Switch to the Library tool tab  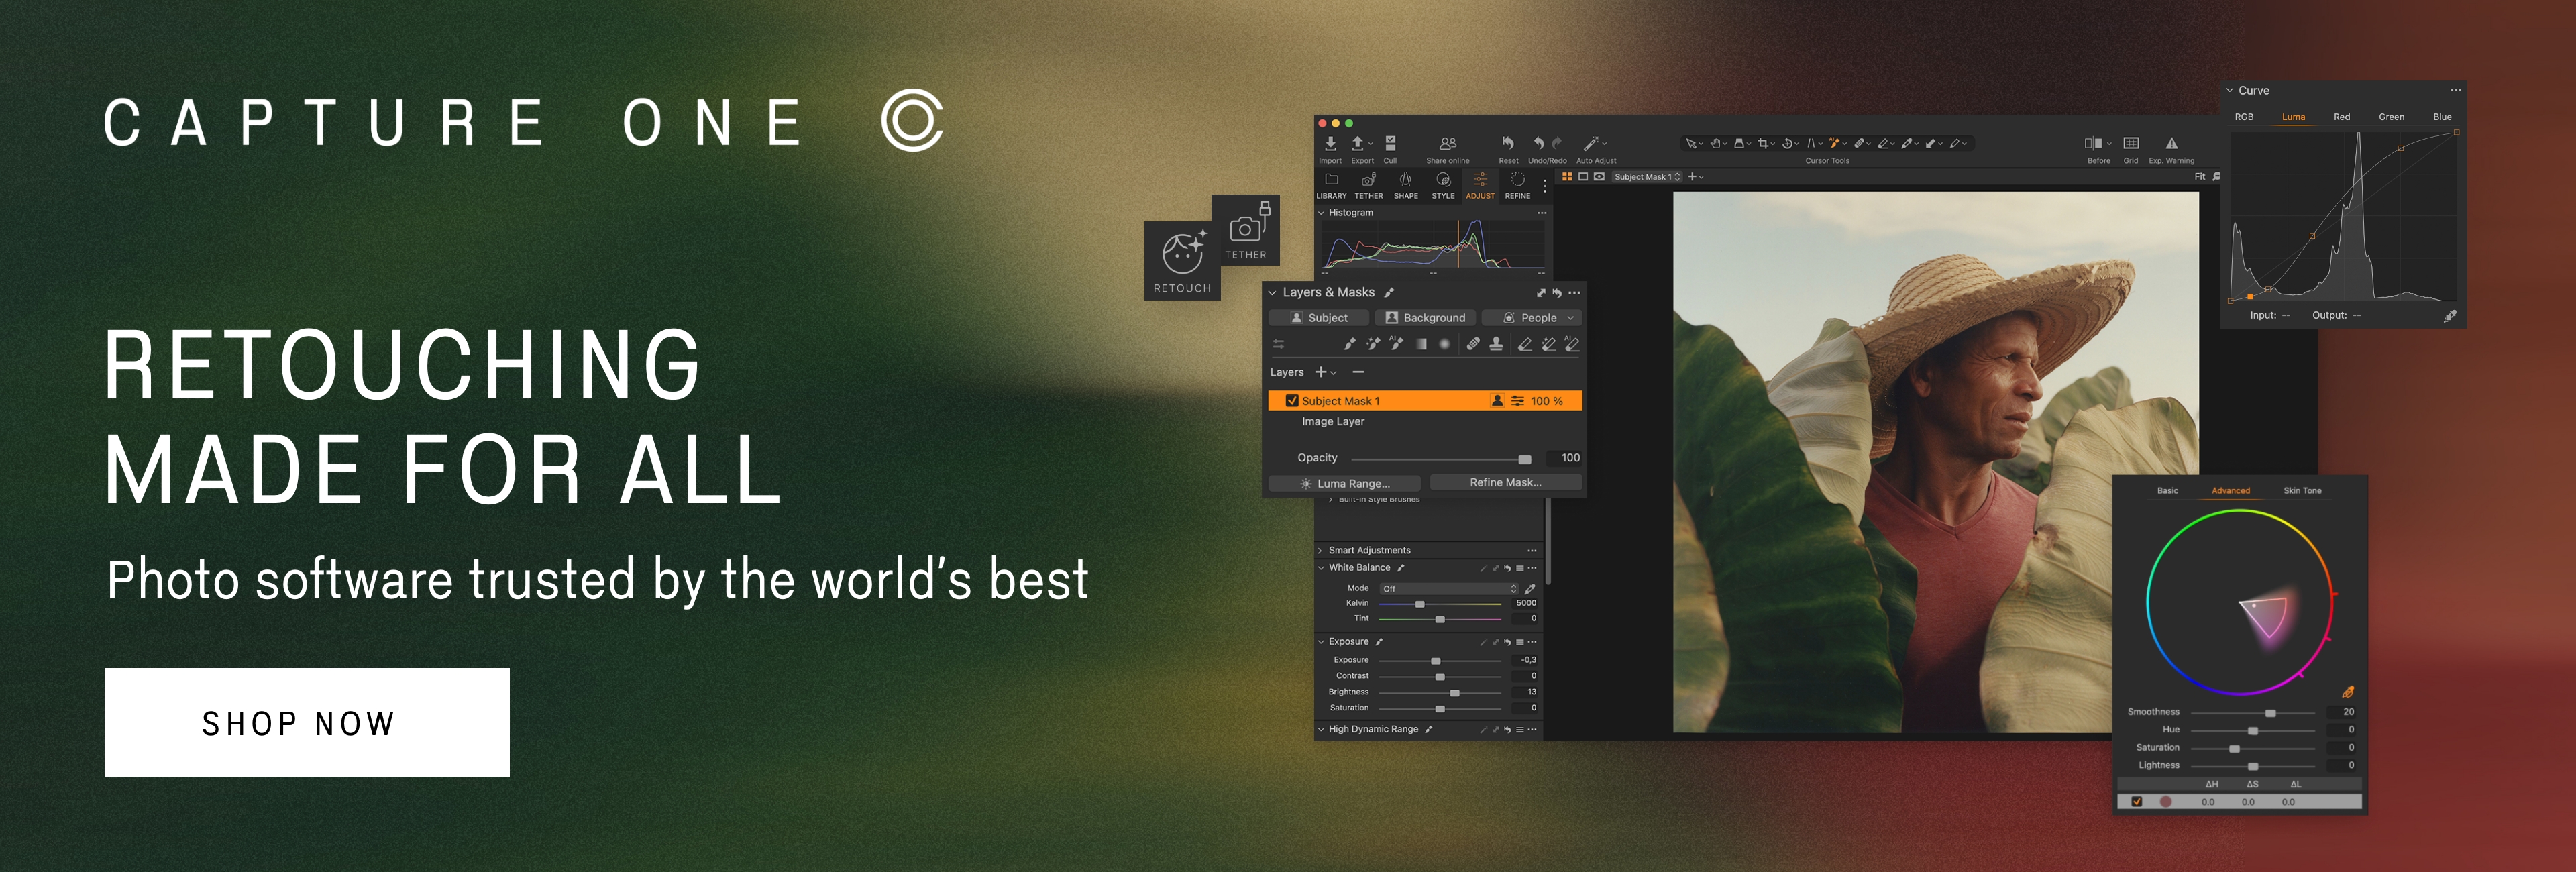[1331, 185]
